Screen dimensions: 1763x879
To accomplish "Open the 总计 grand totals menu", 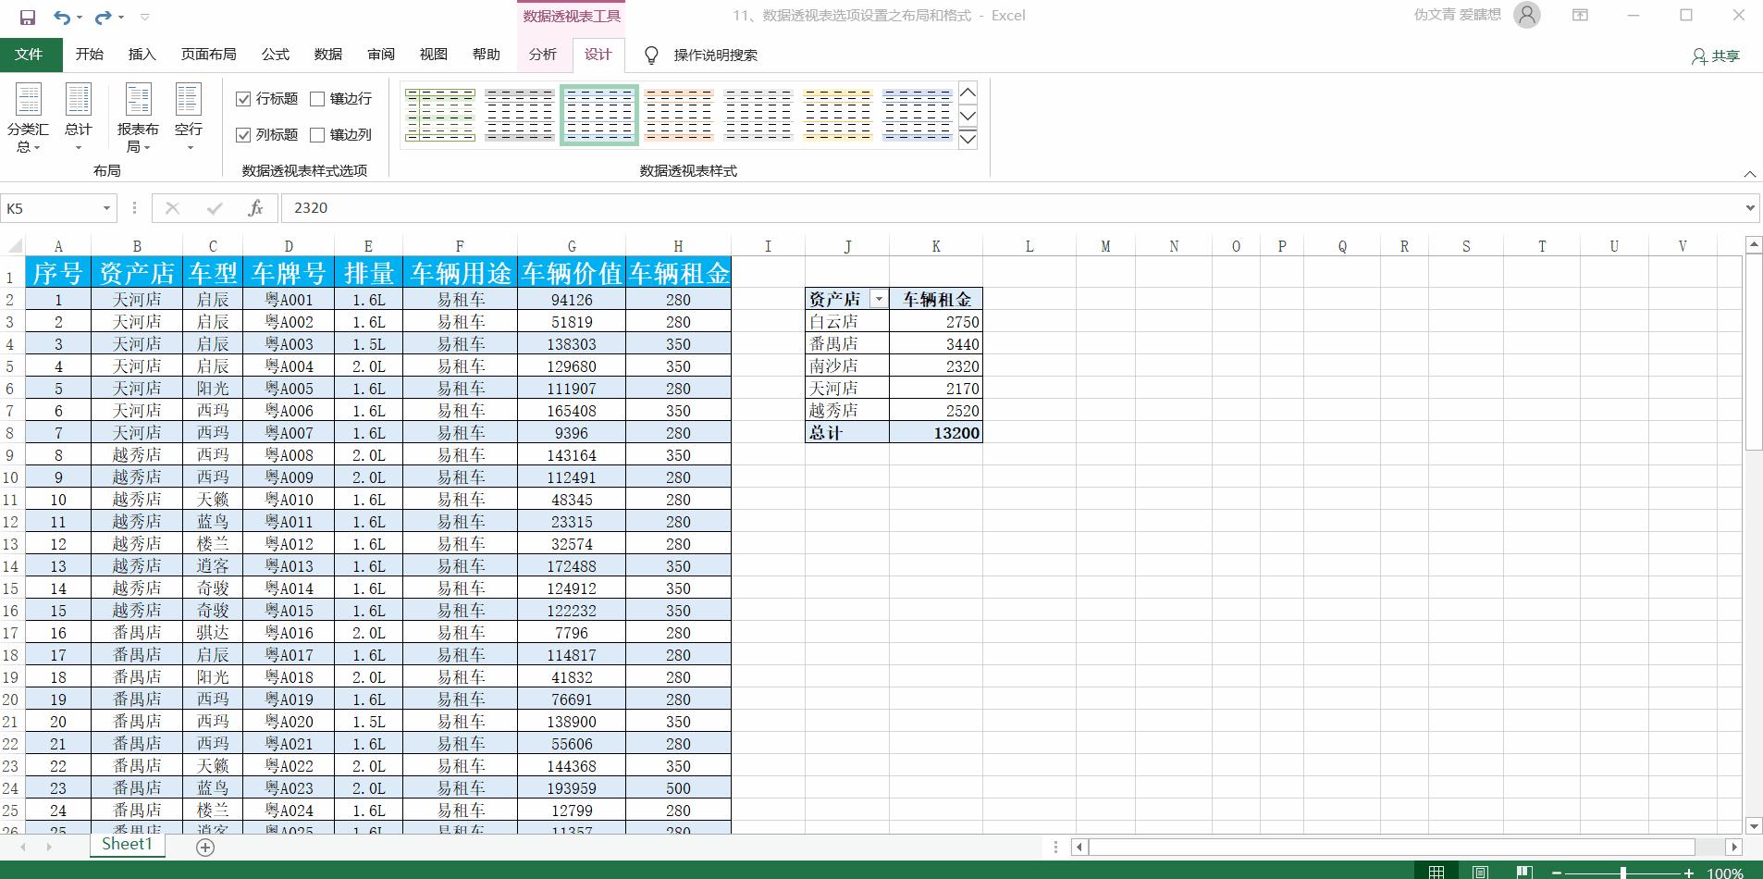I will coord(79,118).
